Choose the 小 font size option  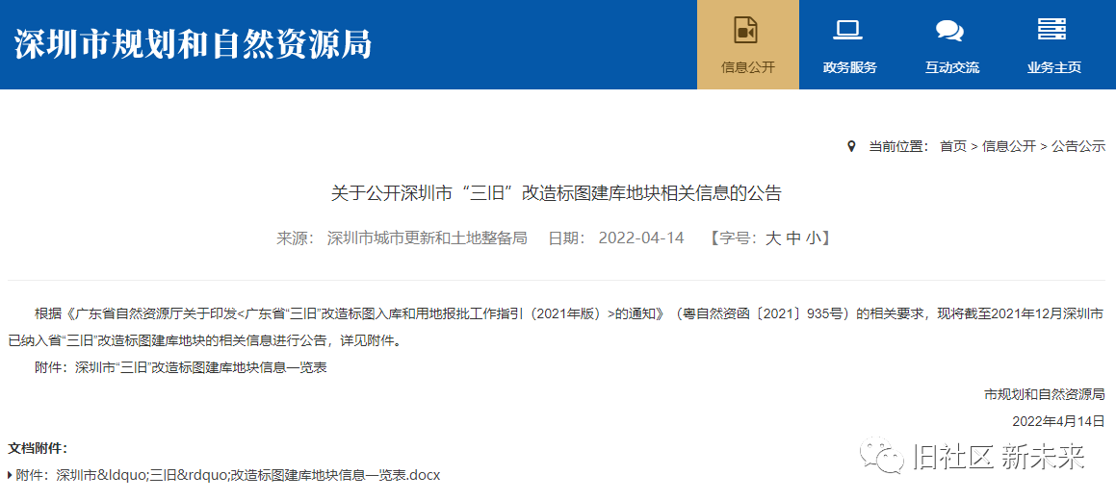(x=814, y=238)
